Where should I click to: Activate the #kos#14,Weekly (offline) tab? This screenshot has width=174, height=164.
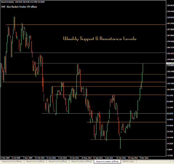(x=107, y=161)
